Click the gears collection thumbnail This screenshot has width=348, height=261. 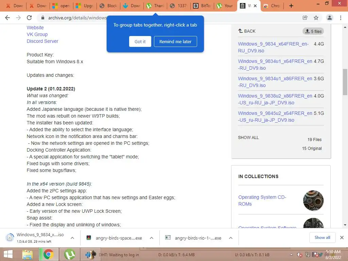click(x=313, y=201)
